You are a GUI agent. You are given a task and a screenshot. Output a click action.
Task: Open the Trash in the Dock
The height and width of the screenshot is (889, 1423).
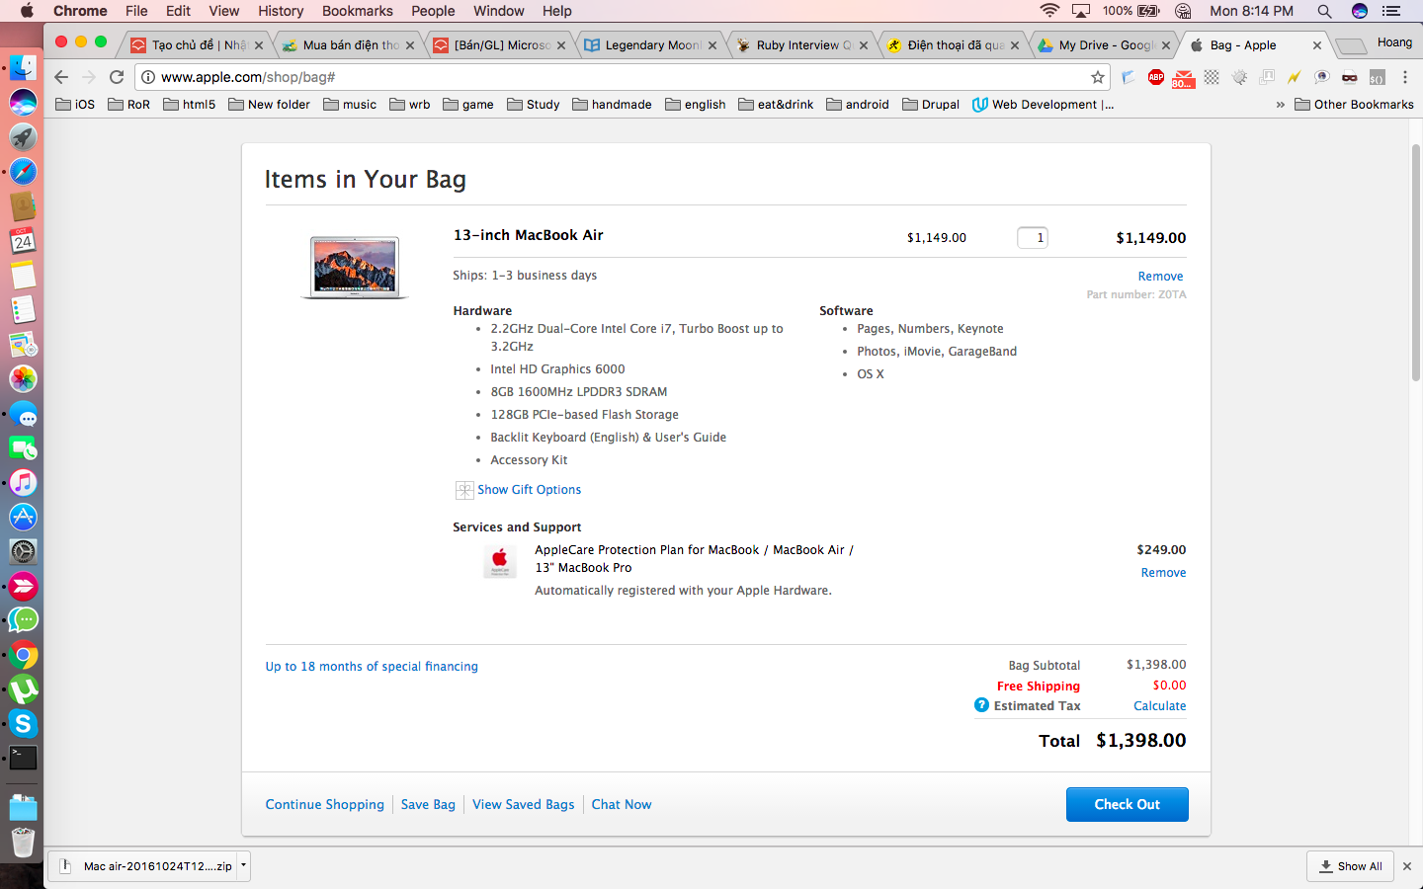(x=23, y=843)
